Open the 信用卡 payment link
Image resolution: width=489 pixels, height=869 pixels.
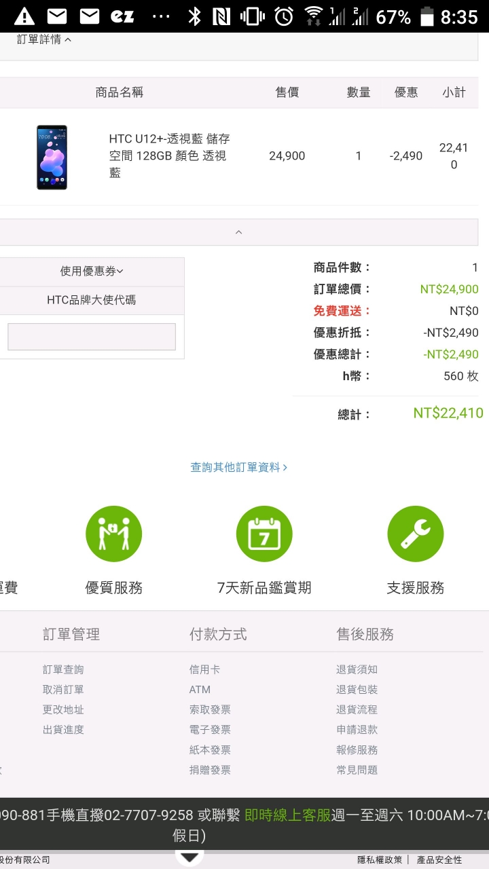tap(204, 669)
